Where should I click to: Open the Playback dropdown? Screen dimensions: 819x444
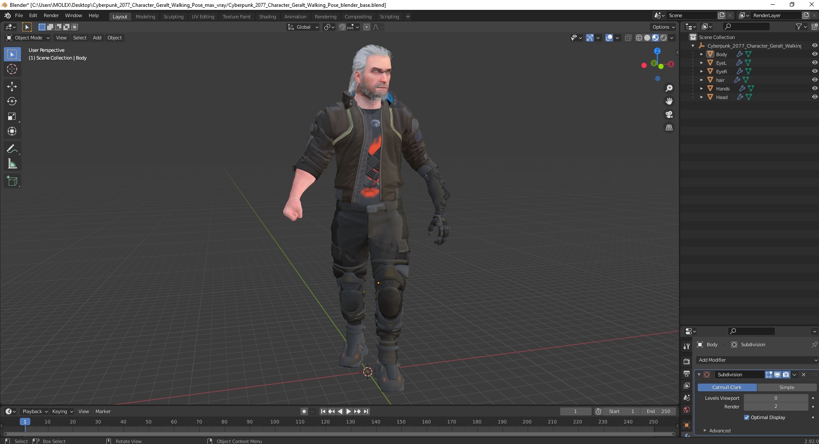pyautogui.click(x=35, y=411)
